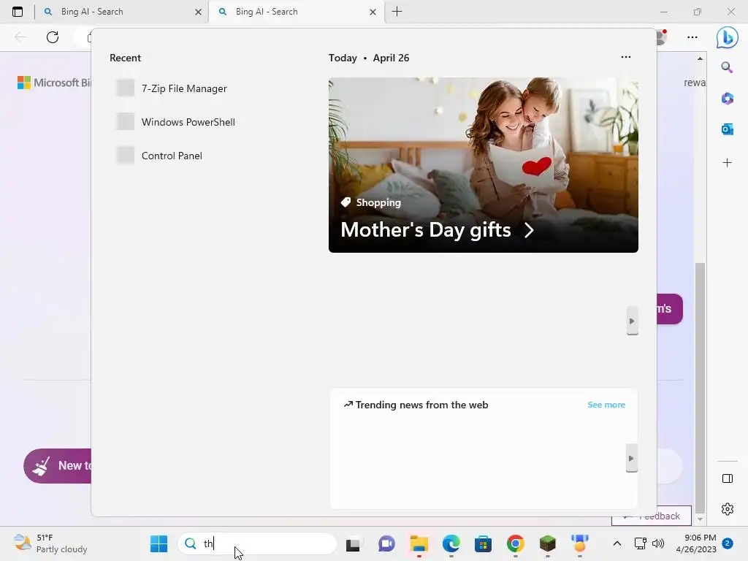Viewport: 748px width, 561px height.
Task: Click the 7-Zip File Manager icon placeholder
Action: tap(126, 88)
